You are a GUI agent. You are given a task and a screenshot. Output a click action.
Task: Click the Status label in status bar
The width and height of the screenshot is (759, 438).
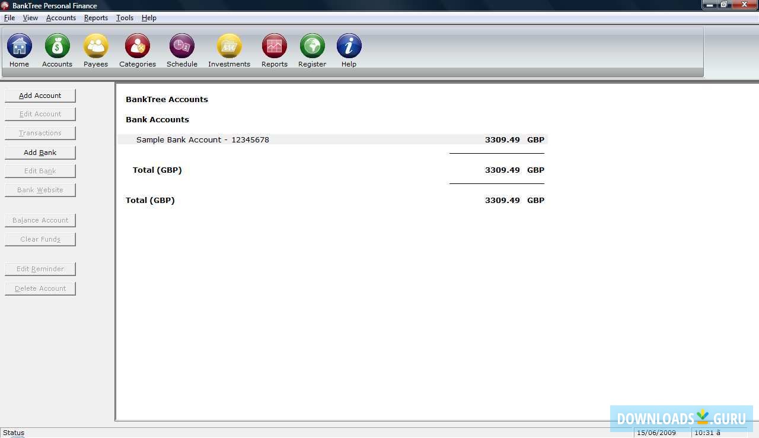(x=14, y=433)
